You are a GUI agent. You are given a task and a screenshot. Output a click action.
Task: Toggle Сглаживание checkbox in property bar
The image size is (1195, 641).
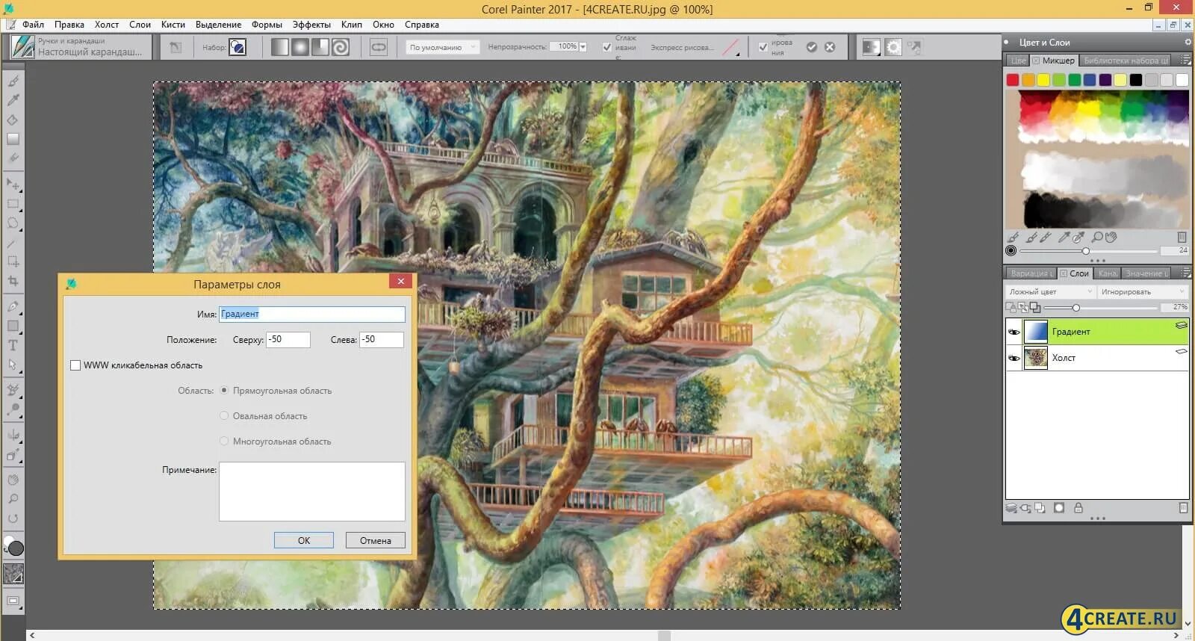pos(607,47)
